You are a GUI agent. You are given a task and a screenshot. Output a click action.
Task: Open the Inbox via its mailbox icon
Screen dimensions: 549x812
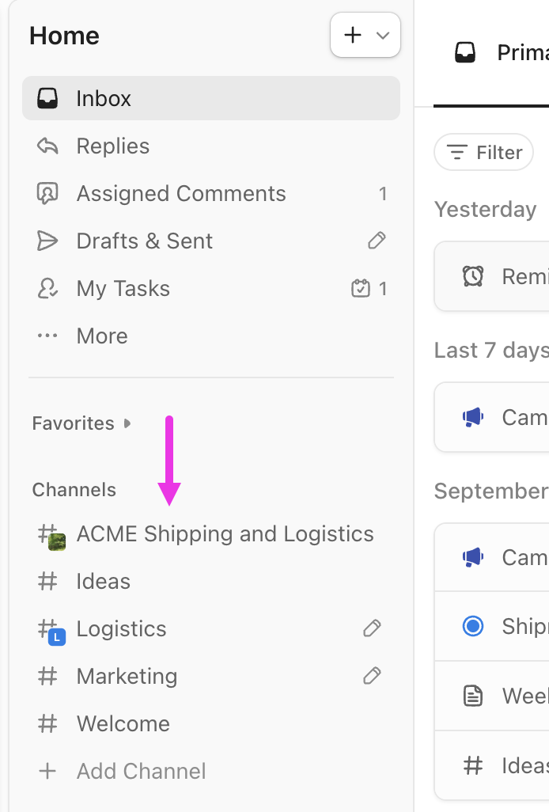coord(48,98)
